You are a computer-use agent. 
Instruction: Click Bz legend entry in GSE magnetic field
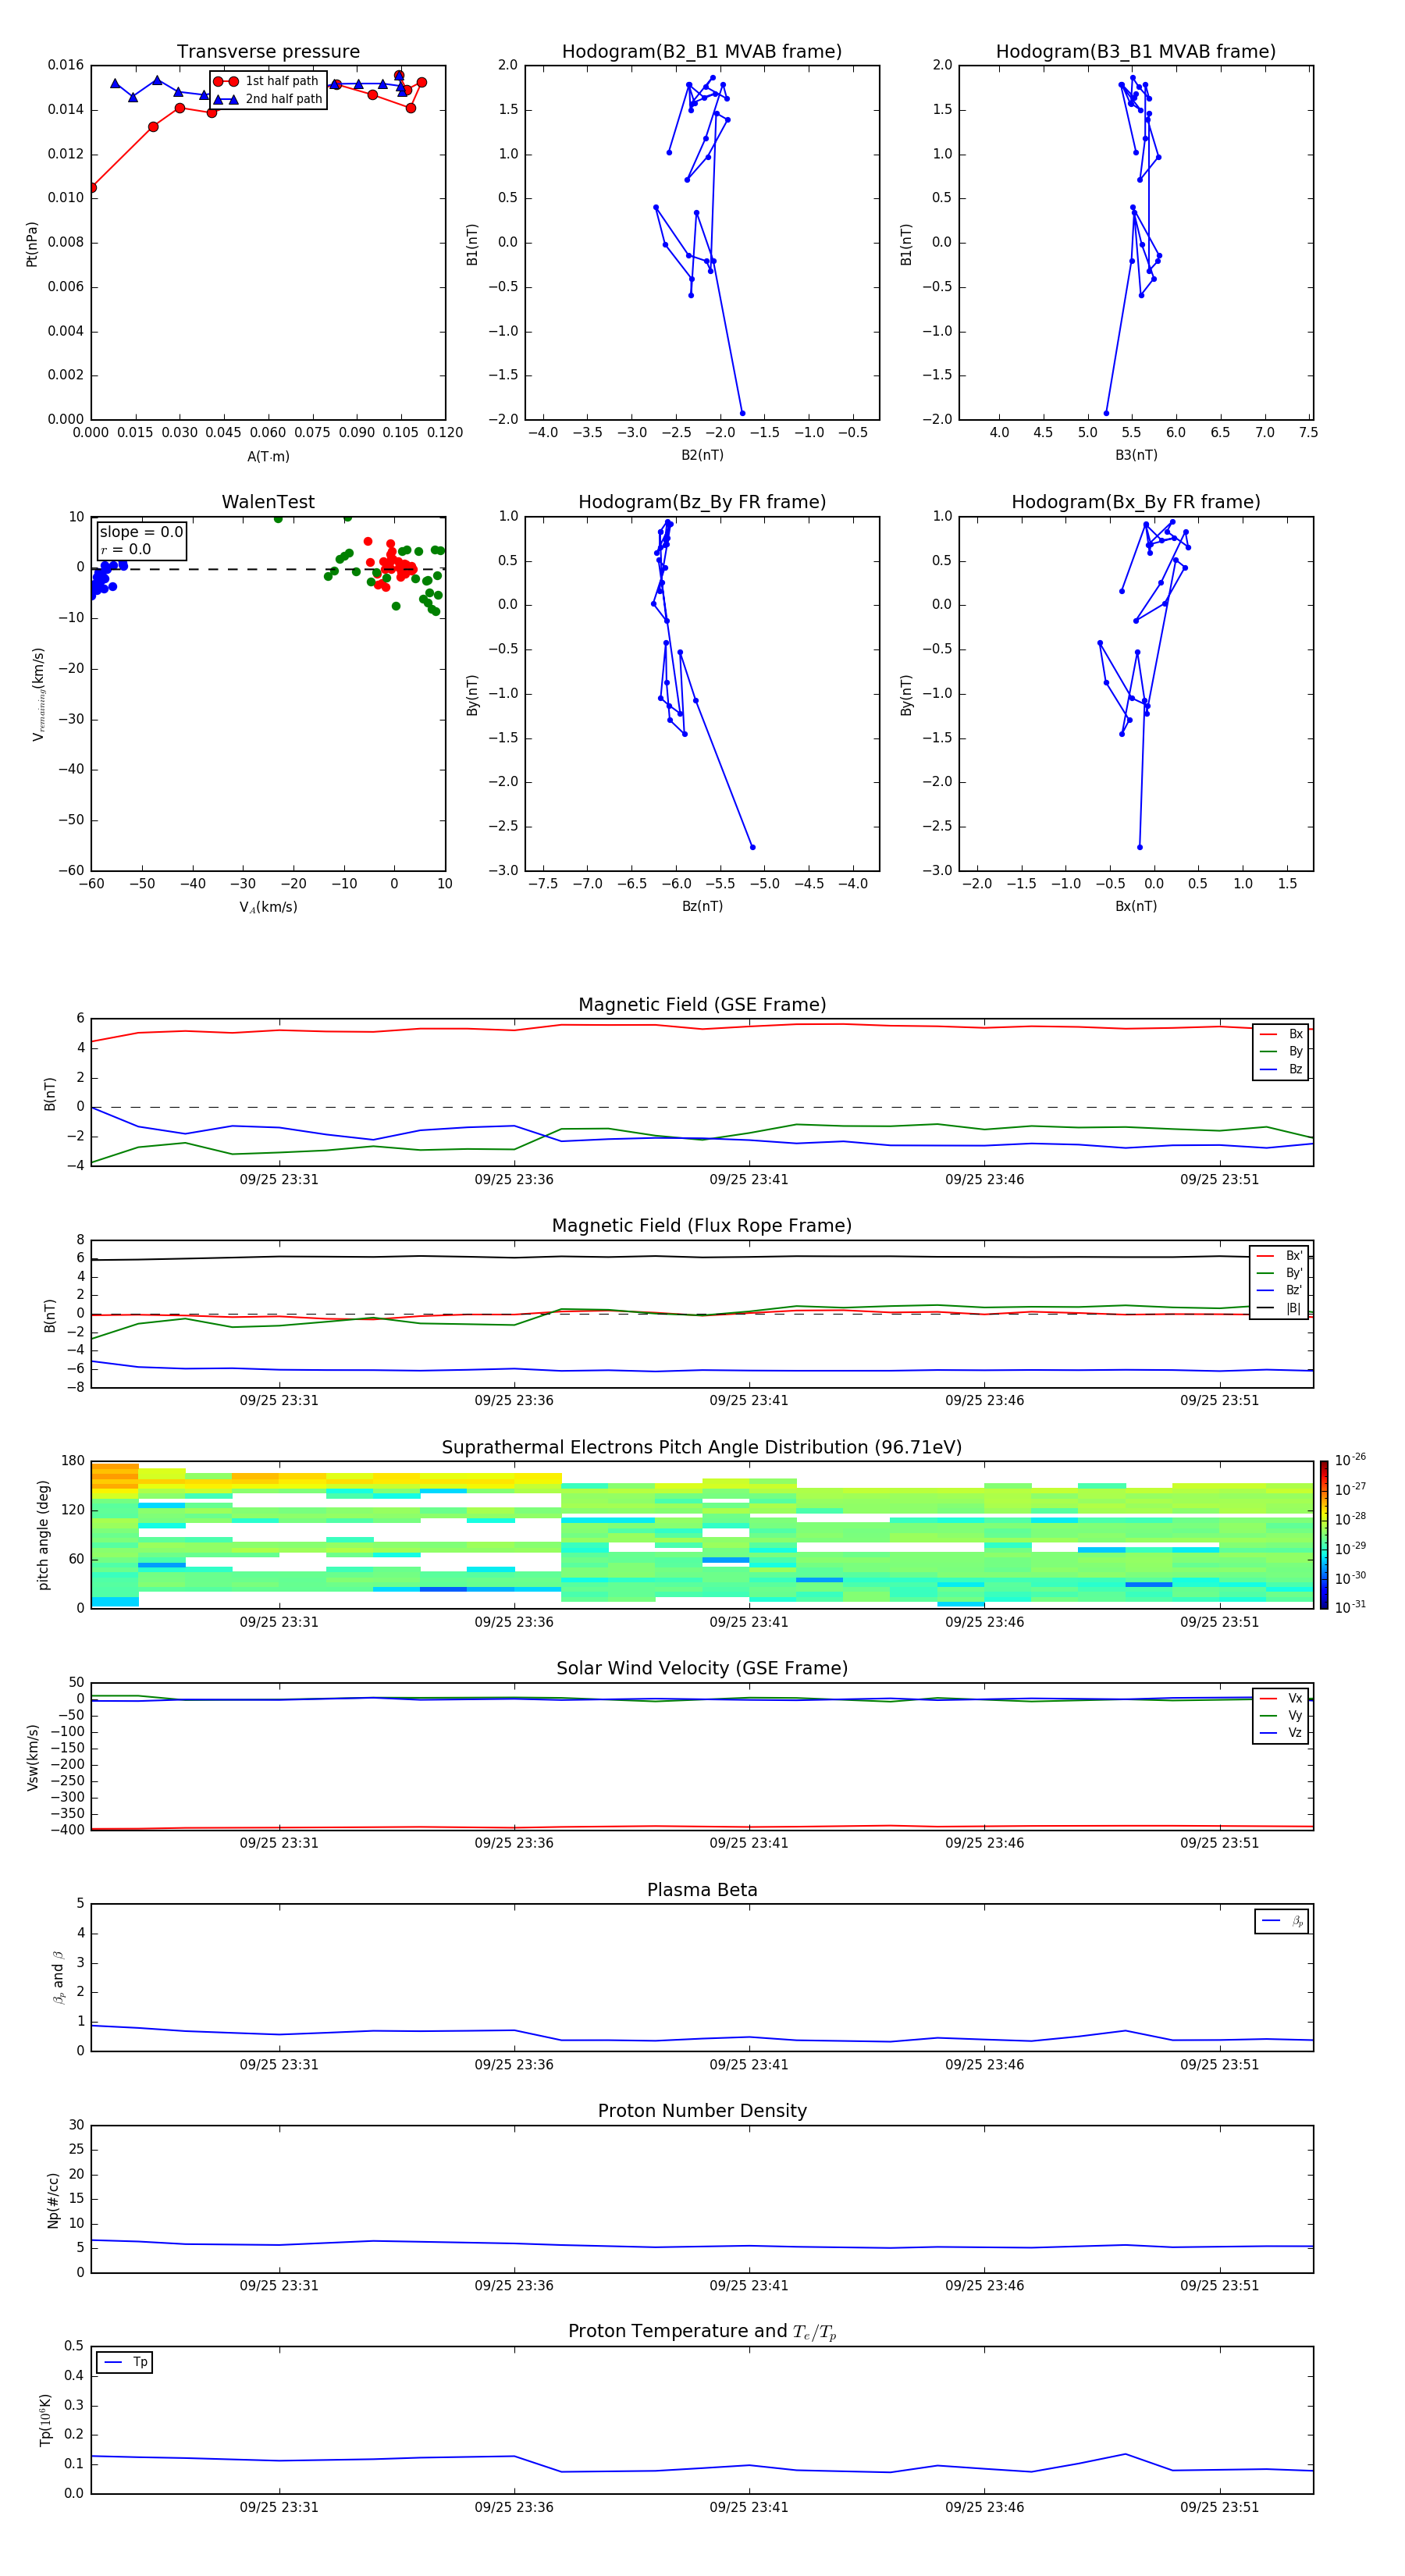pyautogui.click(x=1281, y=1069)
